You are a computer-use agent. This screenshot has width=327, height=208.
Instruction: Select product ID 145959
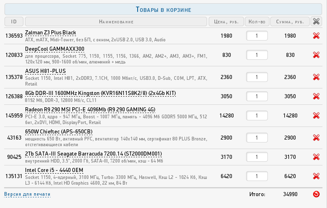click(x=14, y=115)
